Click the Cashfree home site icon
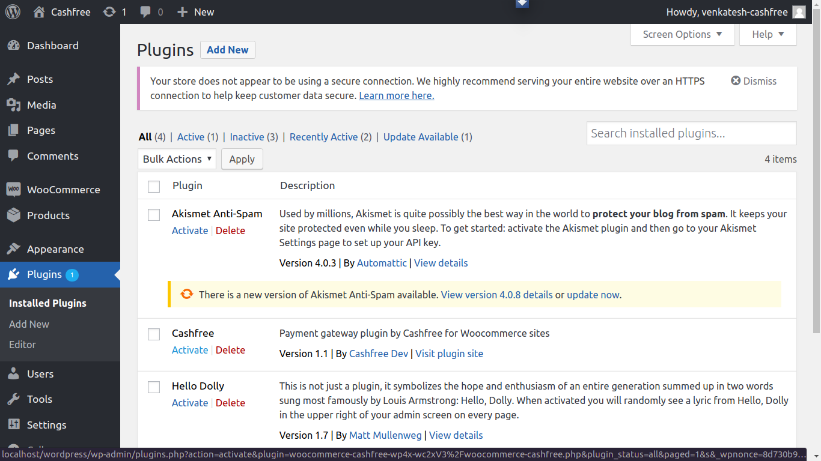The image size is (821, 461). click(39, 12)
